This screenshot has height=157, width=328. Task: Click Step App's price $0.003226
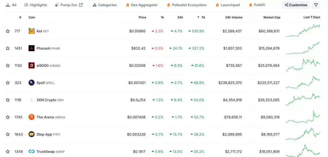[136, 134]
